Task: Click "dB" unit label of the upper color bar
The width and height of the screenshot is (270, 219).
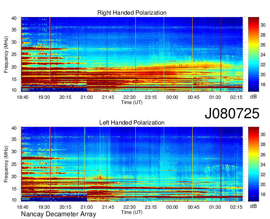Action: 253,97
